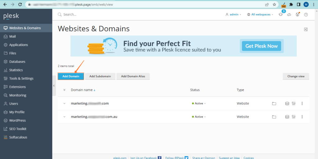This screenshot has height=159, width=318.
Task: Open Active status dropdown for .com.au domain
Action: click(199, 117)
